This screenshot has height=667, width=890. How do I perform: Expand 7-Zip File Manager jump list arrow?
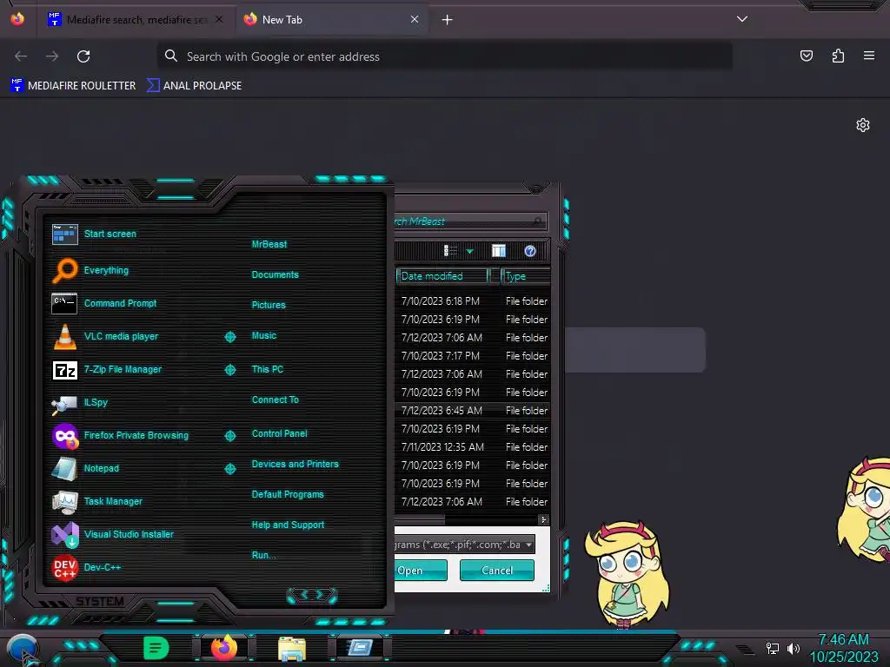[x=229, y=370]
